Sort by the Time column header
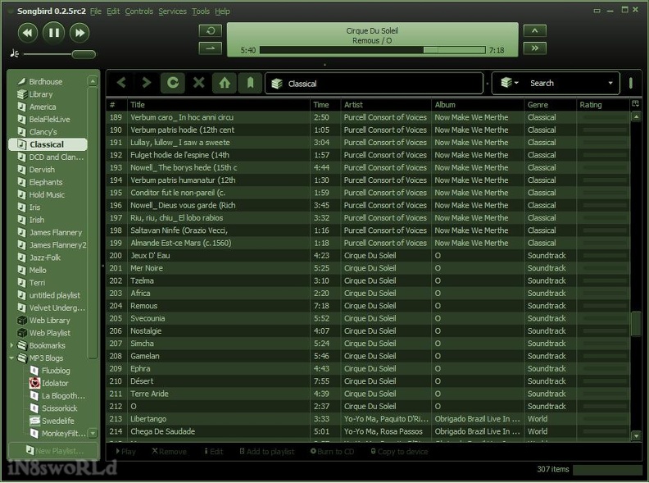Image resolution: width=649 pixels, height=483 pixels. pyautogui.click(x=325, y=105)
